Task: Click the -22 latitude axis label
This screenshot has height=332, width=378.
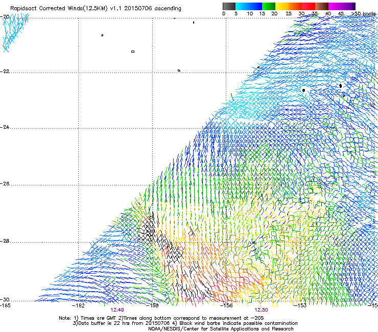Action: coord(5,72)
